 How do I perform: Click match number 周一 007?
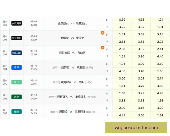(x=5, y=112)
